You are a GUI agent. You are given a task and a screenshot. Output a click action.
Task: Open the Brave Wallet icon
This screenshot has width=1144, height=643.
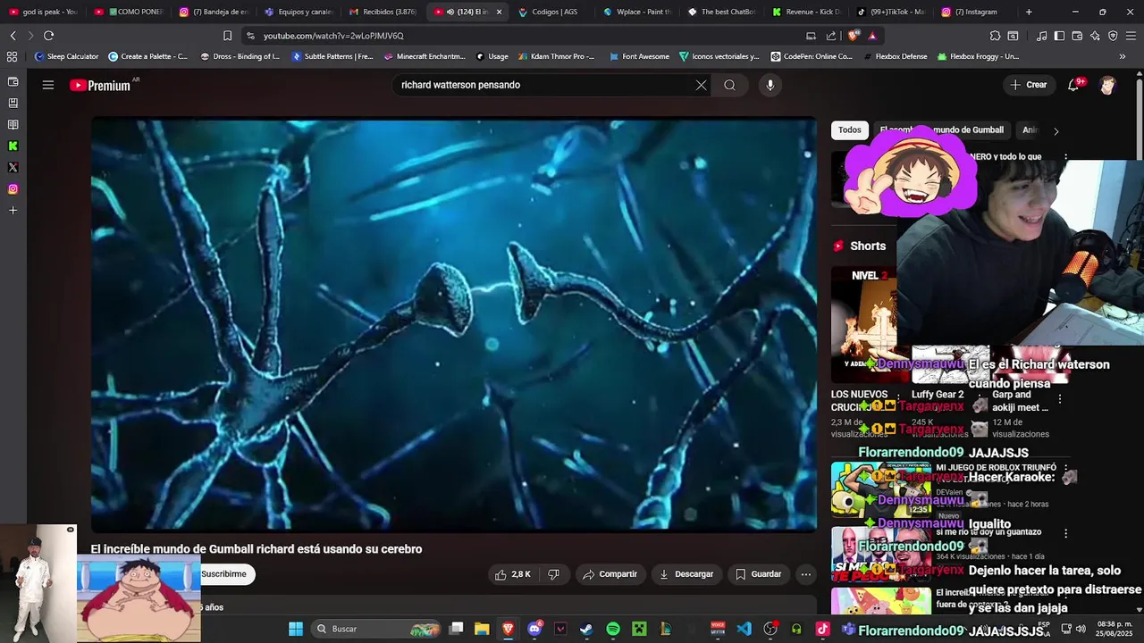point(1077,36)
